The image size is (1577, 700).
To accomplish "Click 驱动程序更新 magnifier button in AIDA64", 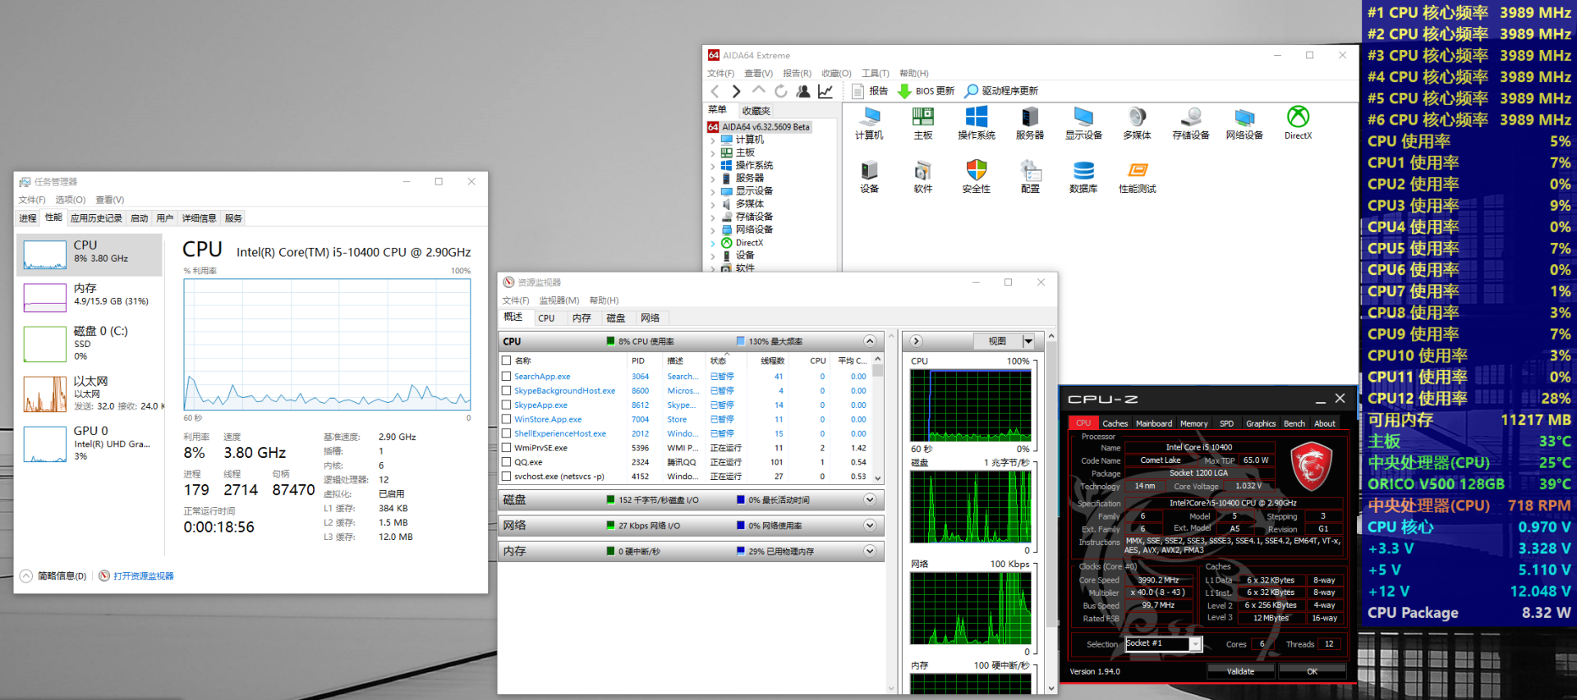I will 1001,91.
